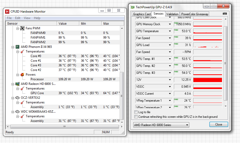Screen dimensions: 240x143
Task: Click the NUM indicator in status bar
Action: coord(106,132)
